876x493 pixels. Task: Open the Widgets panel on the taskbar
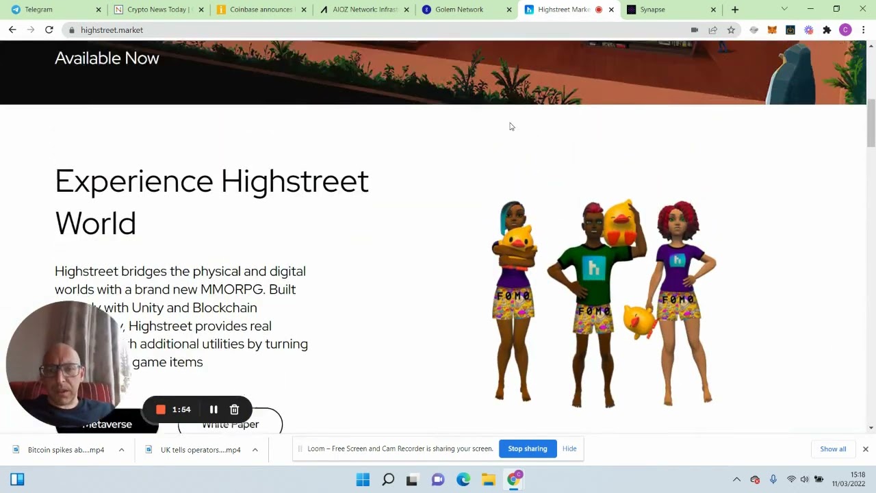click(17, 479)
